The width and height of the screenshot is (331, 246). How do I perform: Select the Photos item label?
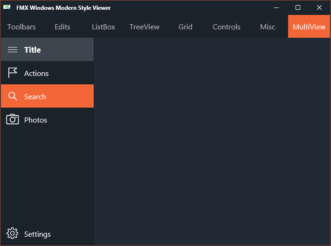point(35,120)
